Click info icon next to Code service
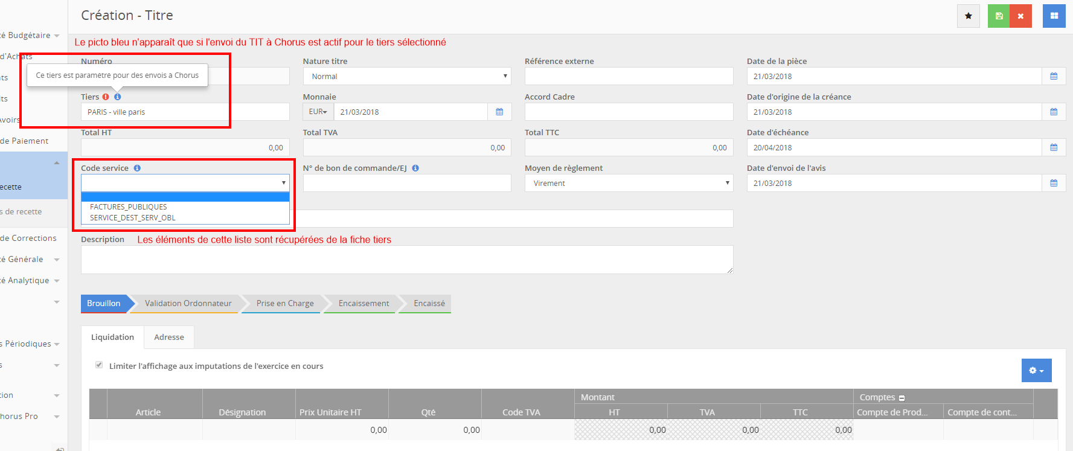The image size is (1073, 451). [137, 168]
